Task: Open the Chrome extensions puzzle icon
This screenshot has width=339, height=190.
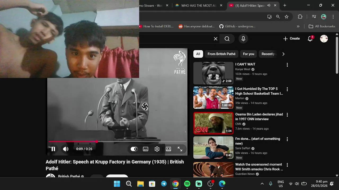Action: pyautogui.click(x=300, y=17)
